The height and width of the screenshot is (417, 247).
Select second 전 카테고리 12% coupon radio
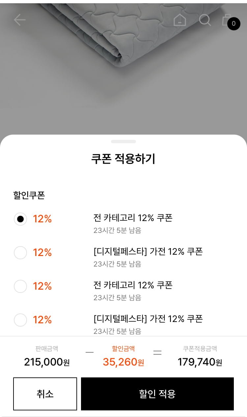[x=20, y=286]
